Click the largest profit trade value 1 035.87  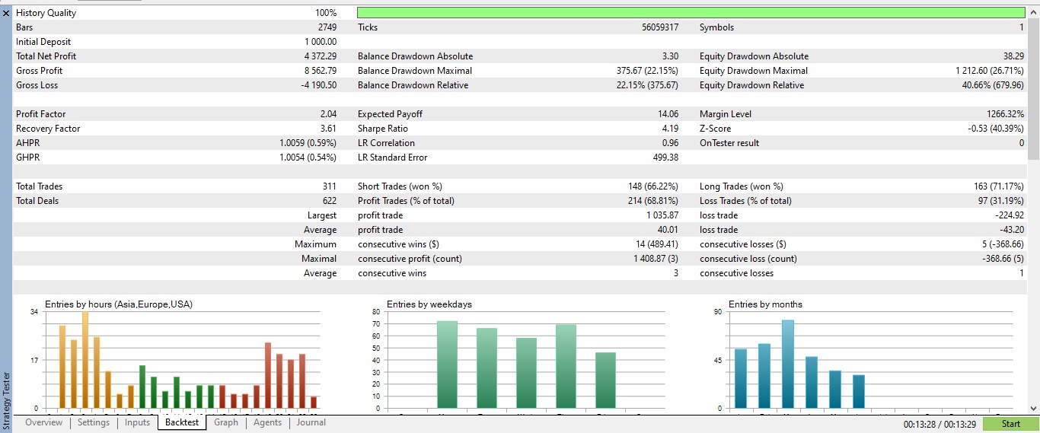pyautogui.click(x=662, y=215)
